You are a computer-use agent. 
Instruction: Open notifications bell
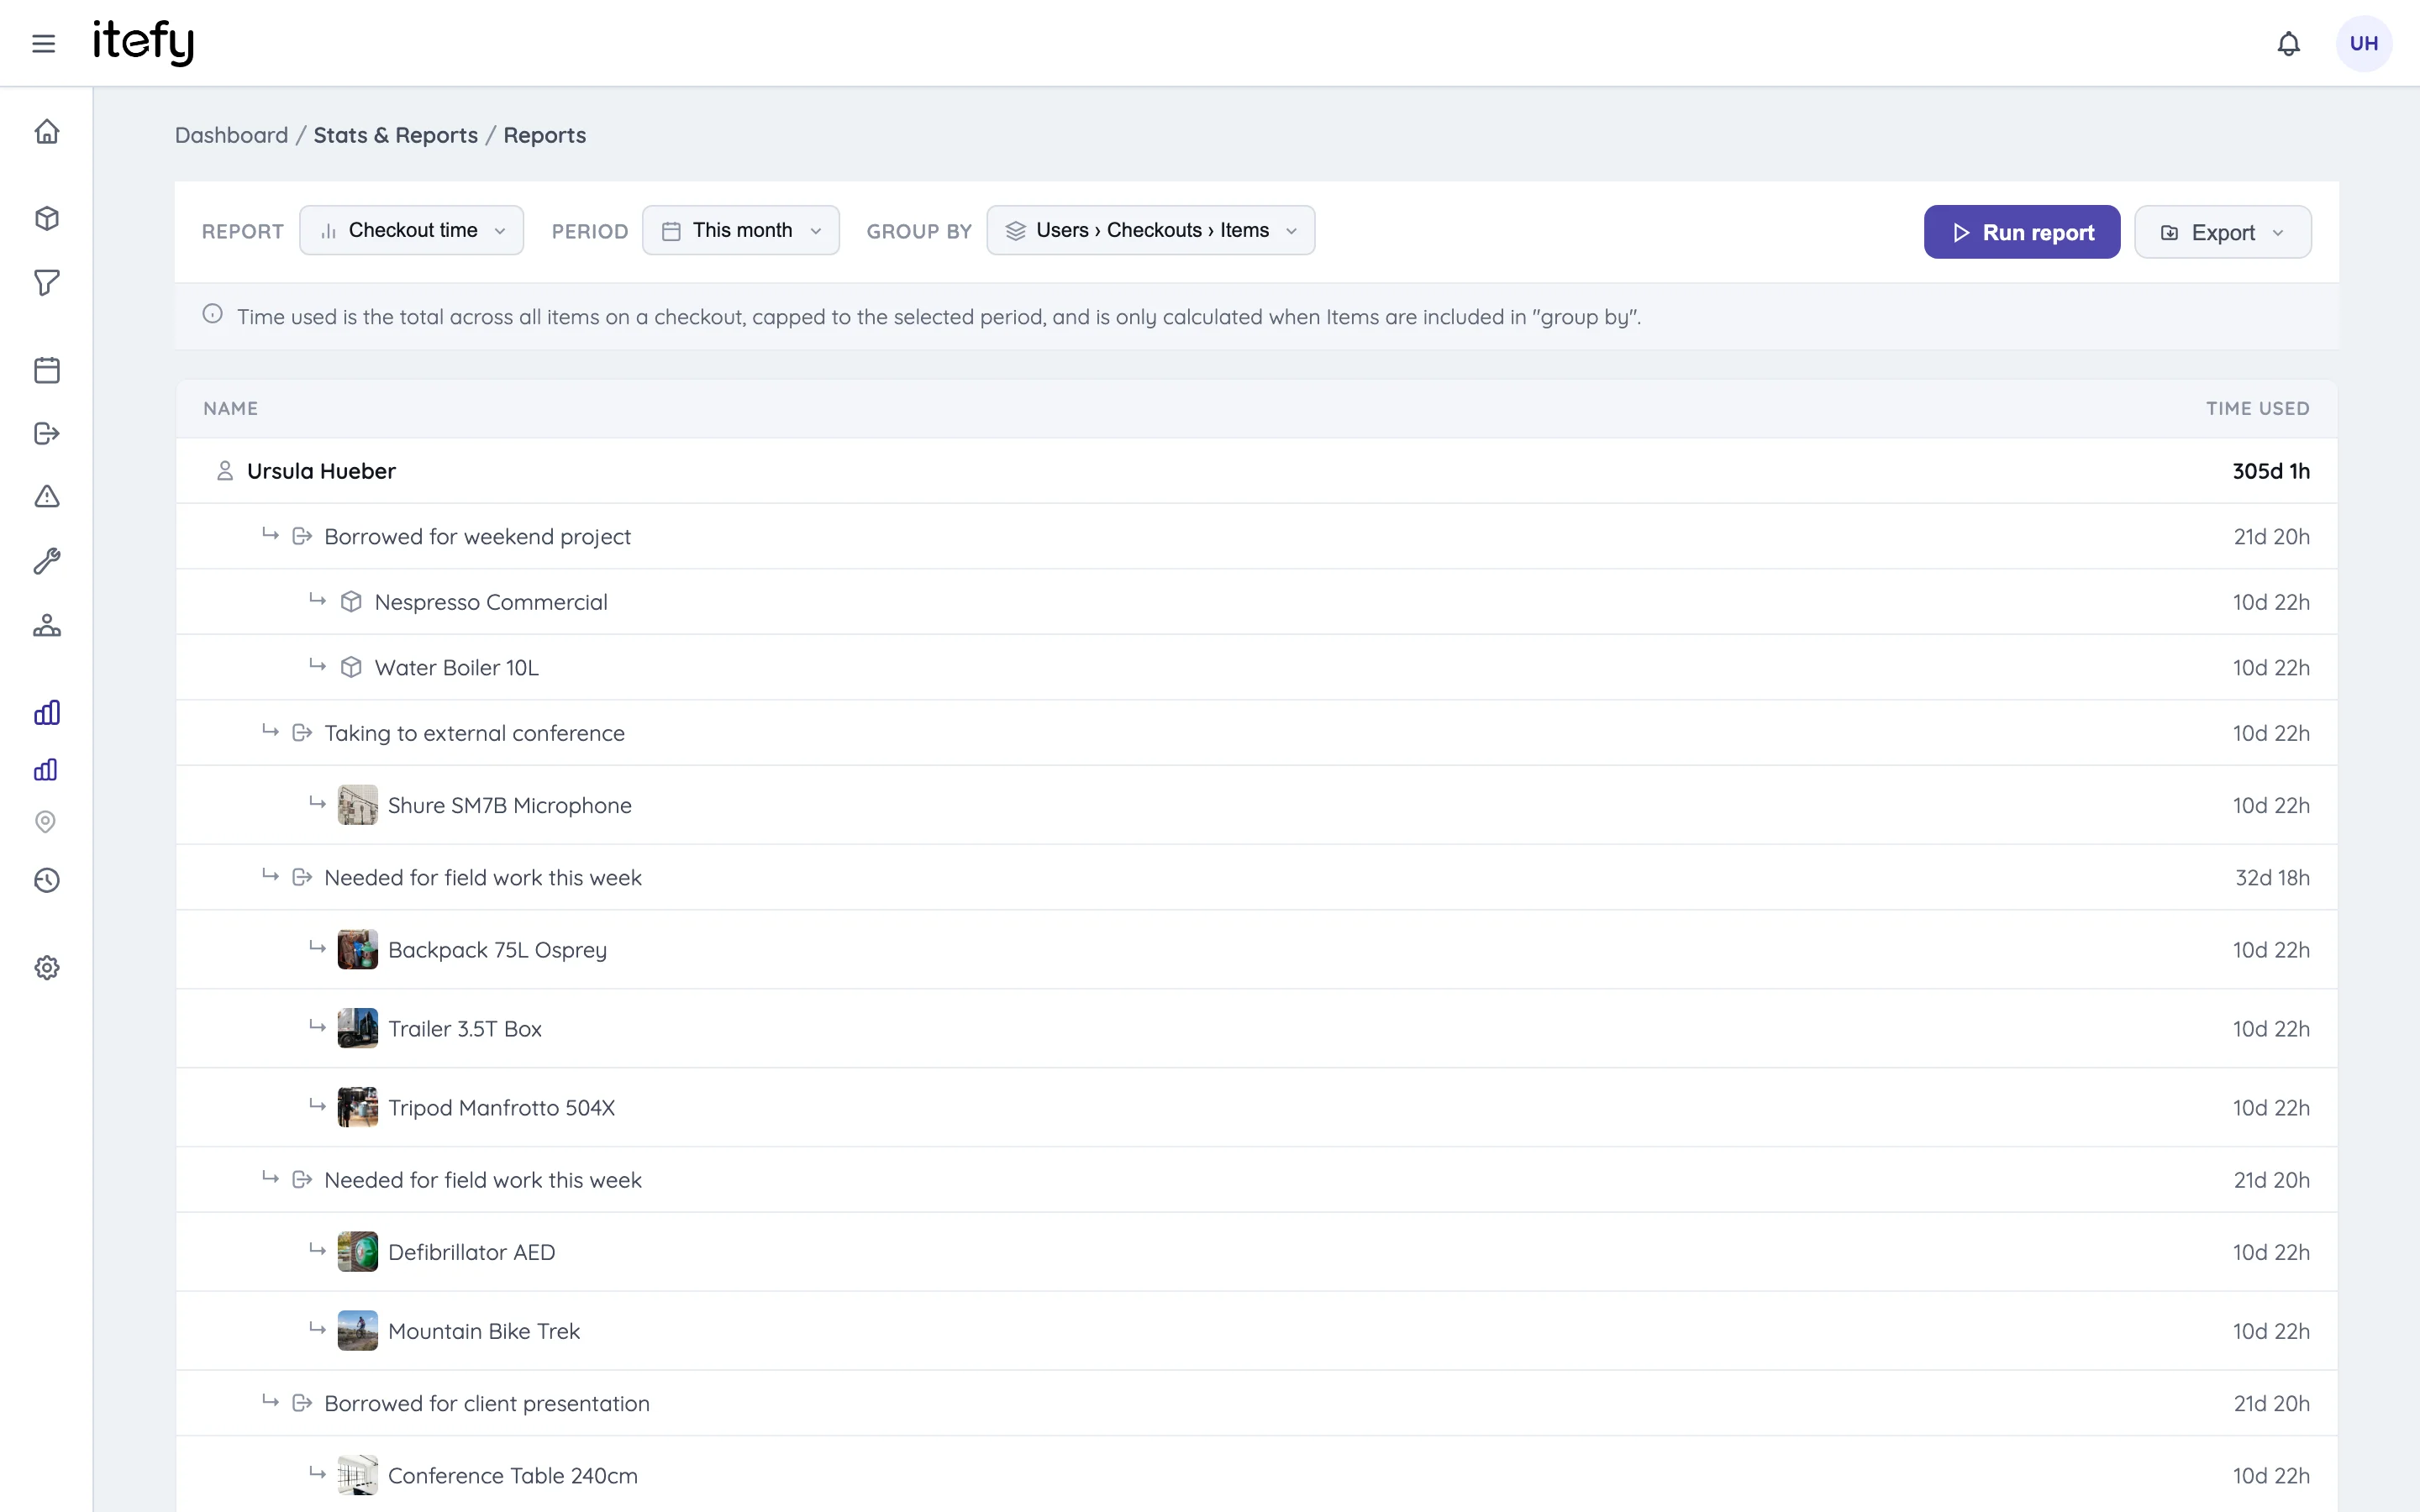2288,43
